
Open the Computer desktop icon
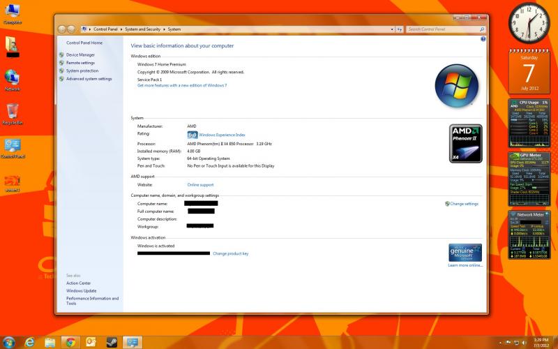pyautogui.click(x=13, y=14)
